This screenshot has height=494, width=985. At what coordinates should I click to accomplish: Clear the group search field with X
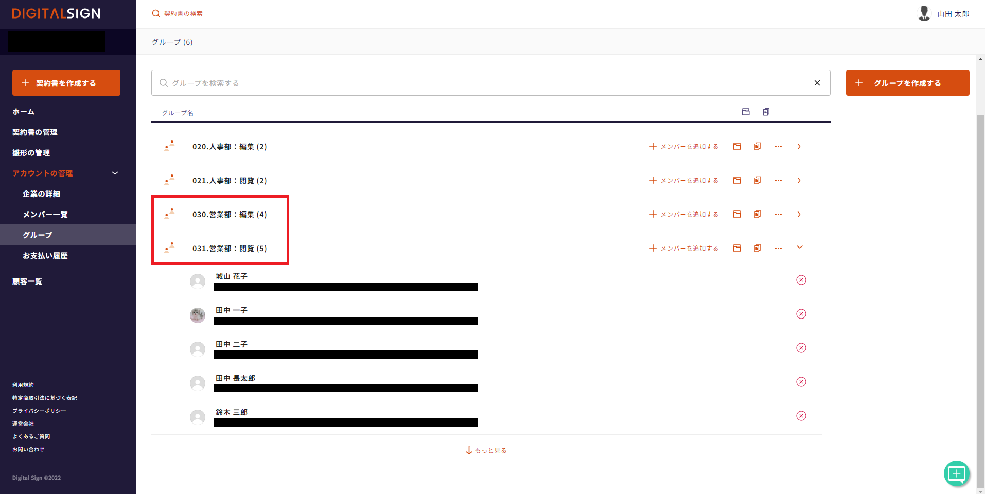(817, 83)
